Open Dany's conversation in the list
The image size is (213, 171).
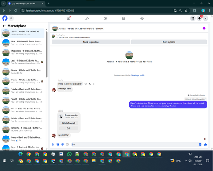[x=23, y=139]
